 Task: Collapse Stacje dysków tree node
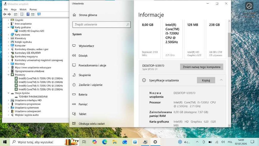(9, 93)
